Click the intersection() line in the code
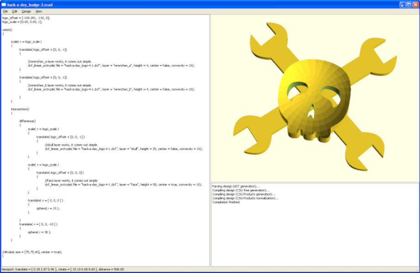Screen dimensions: 420x273 (x=20, y=109)
